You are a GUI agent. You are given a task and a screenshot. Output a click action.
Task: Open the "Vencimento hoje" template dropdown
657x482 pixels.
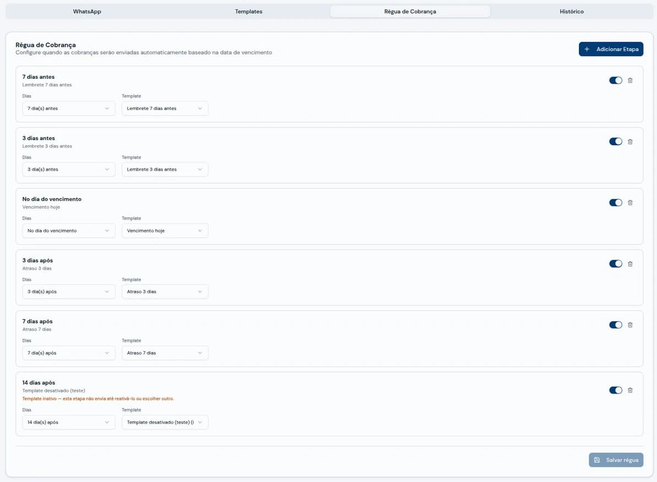coord(165,231)
